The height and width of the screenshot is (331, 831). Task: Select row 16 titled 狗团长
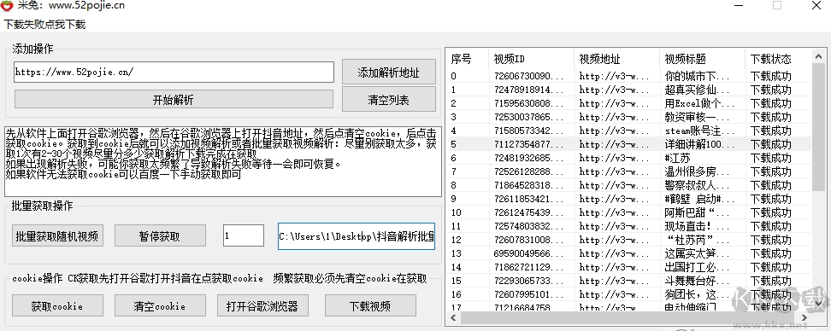pos(628,294)
